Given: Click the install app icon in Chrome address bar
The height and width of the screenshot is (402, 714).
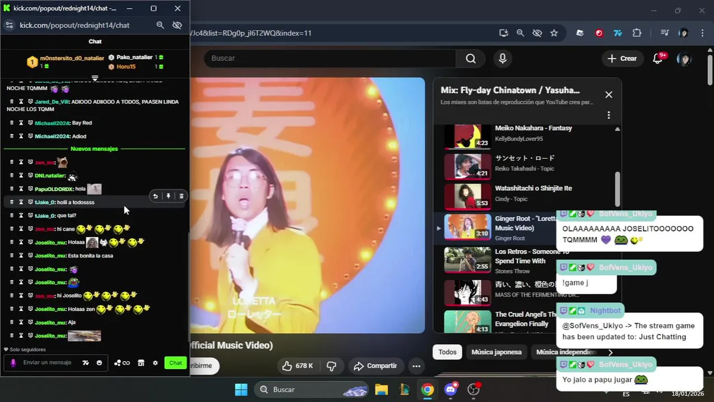Looking at the screenshot, I should [x=504, y=33].
